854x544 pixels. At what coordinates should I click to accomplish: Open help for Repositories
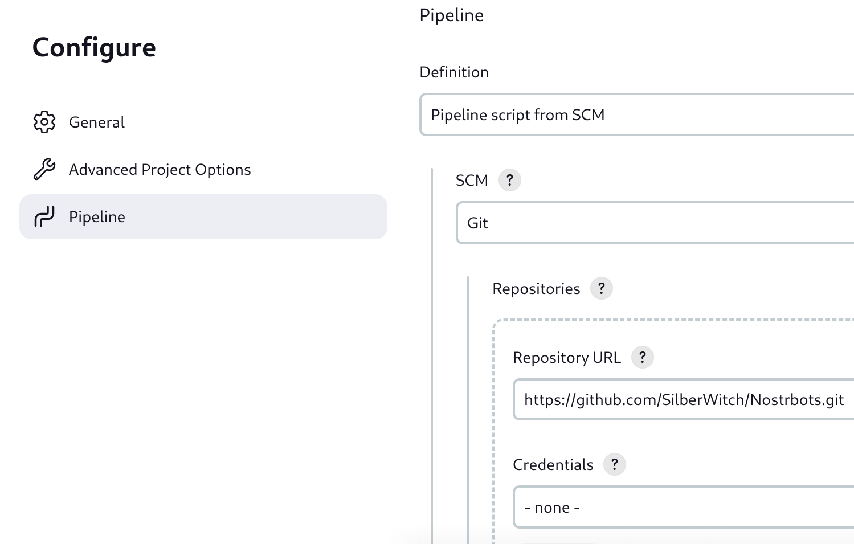pyautogui.click(x=602, y=288)
